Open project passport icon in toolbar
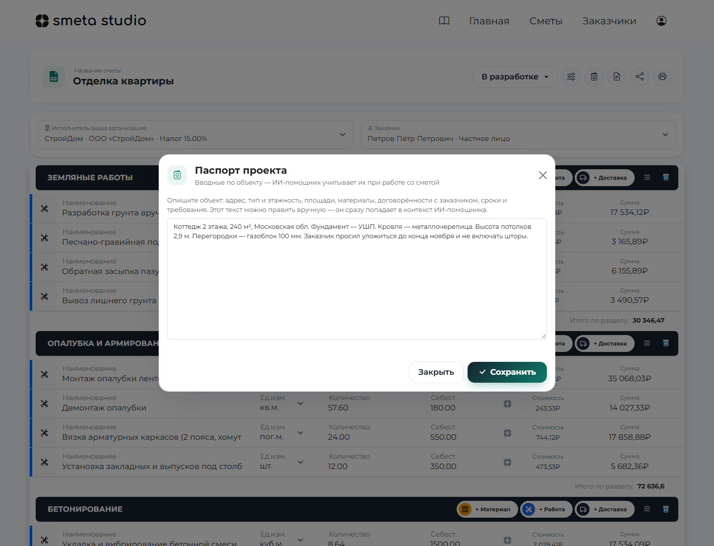The width and height of the screenshot is (714, 546). coord(594,77)
